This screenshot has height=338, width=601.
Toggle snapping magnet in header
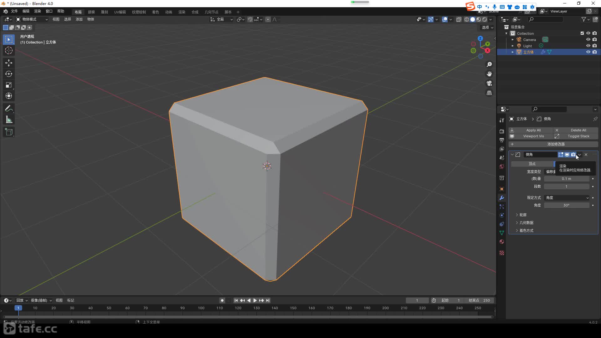[250, 19]
